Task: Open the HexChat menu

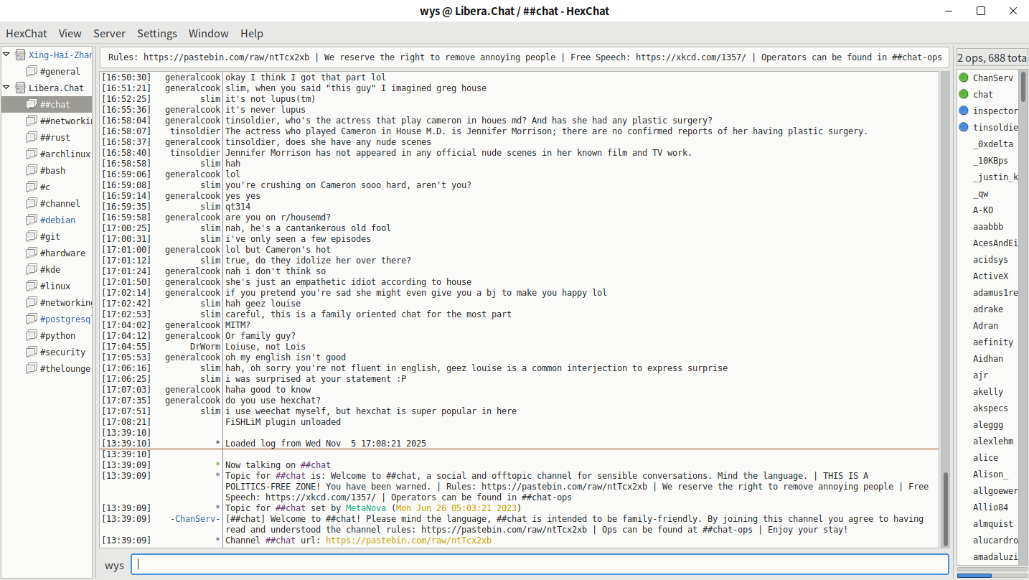Action: pos(27,33)
